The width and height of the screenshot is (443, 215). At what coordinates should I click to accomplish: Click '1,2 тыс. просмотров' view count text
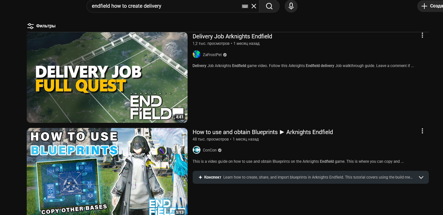point(211,44)
